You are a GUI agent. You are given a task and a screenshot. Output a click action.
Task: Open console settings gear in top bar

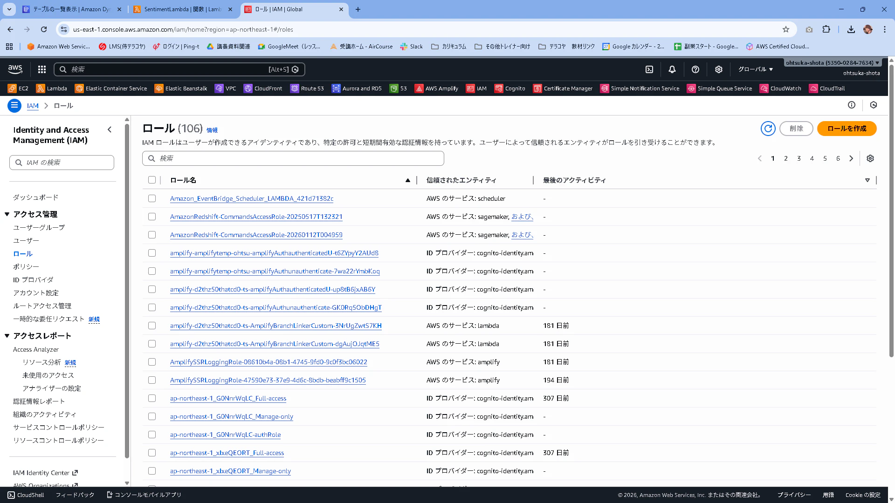pyautogui.click(x=719, y=69)
